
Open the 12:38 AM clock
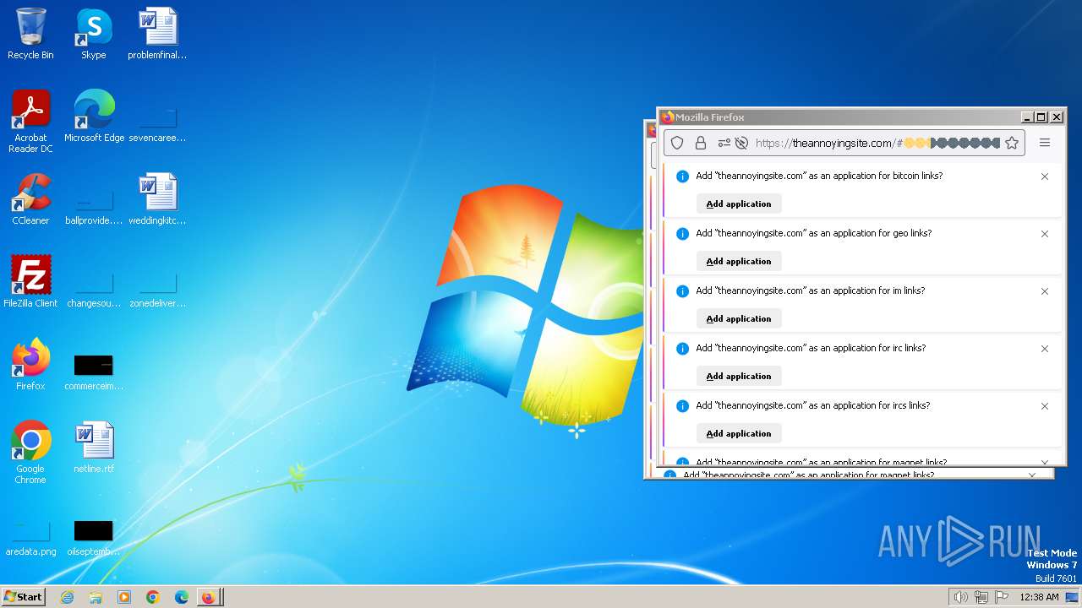1039,597
